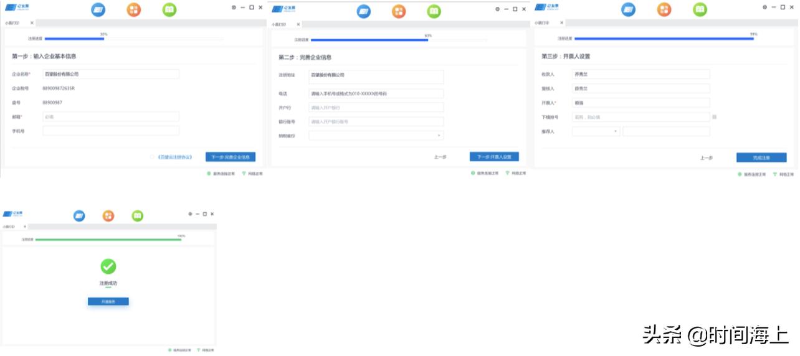The height and width of the screenshot is (356, 800).
Task: Click service connection status icon in step-one window
Action: point(209,174)
